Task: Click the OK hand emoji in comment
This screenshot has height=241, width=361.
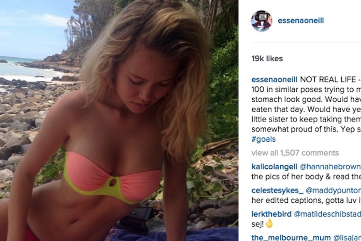Action: coord(269,224)
